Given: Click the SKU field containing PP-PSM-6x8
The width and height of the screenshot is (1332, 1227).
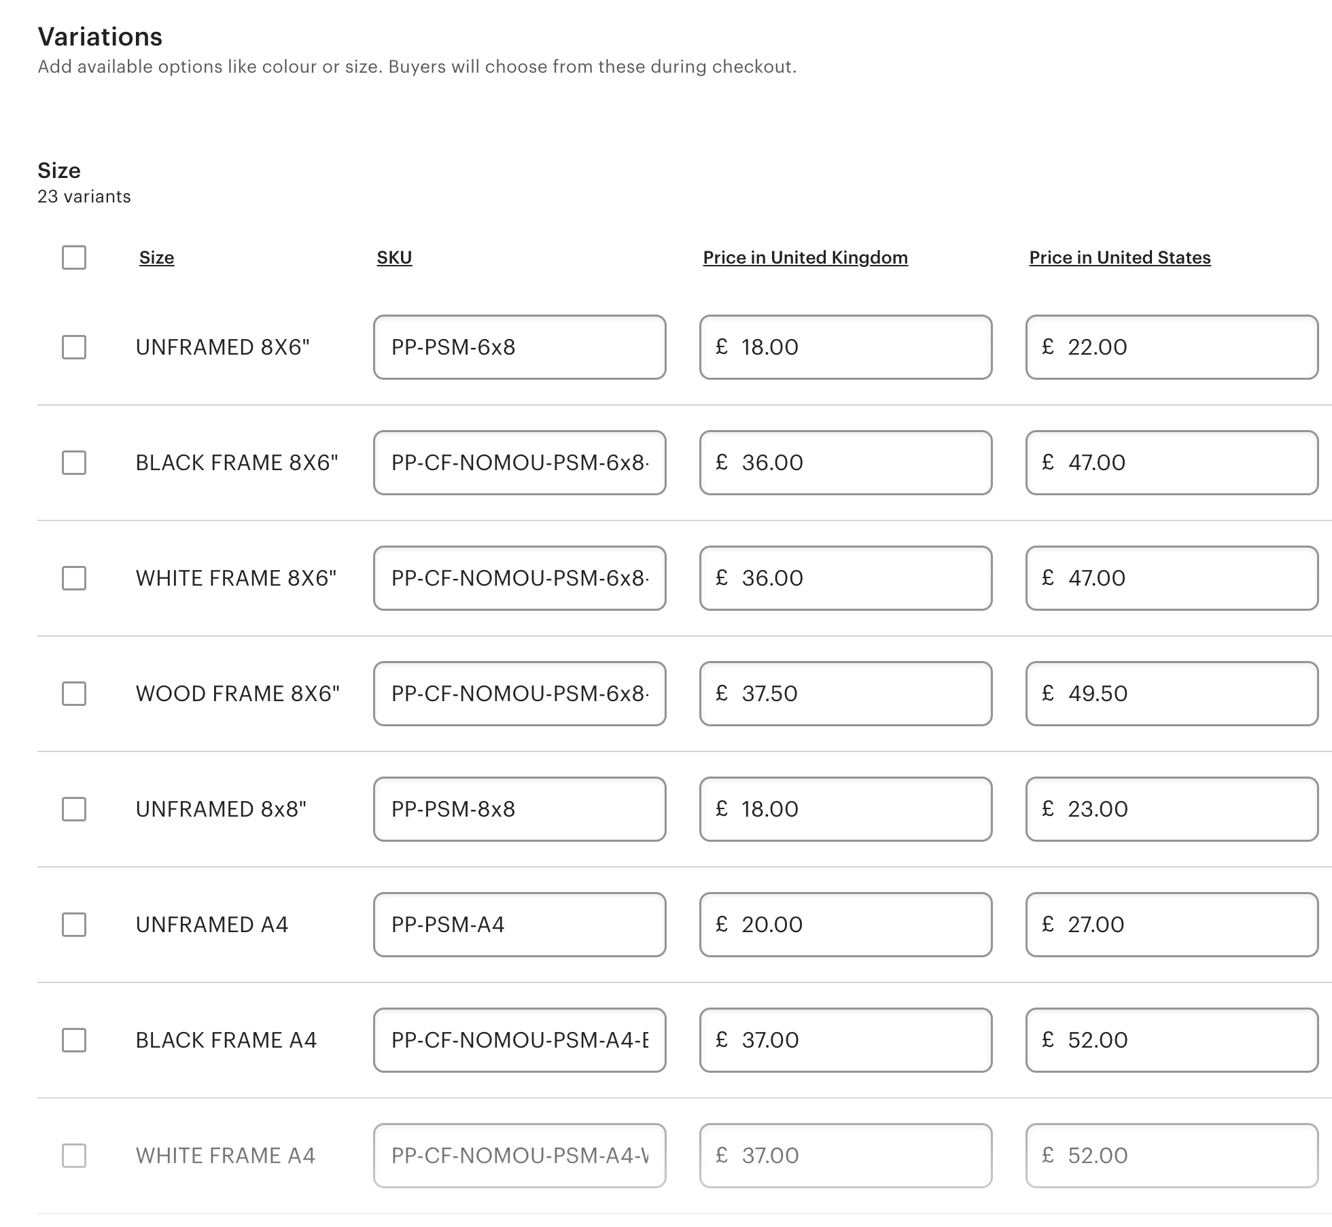Looking at the screenshot, I should (x=519, y=347).
